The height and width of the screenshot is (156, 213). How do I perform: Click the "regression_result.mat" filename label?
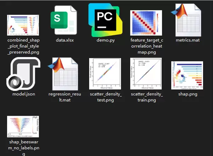[x=64, y=97]
